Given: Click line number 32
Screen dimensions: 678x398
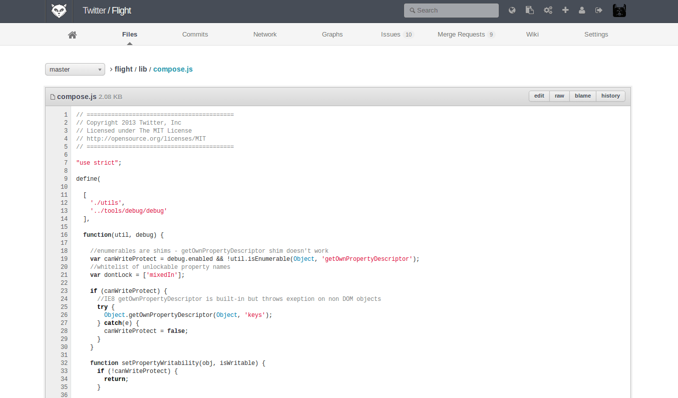Looking at the screenshot, I should (x=64, y=363).
